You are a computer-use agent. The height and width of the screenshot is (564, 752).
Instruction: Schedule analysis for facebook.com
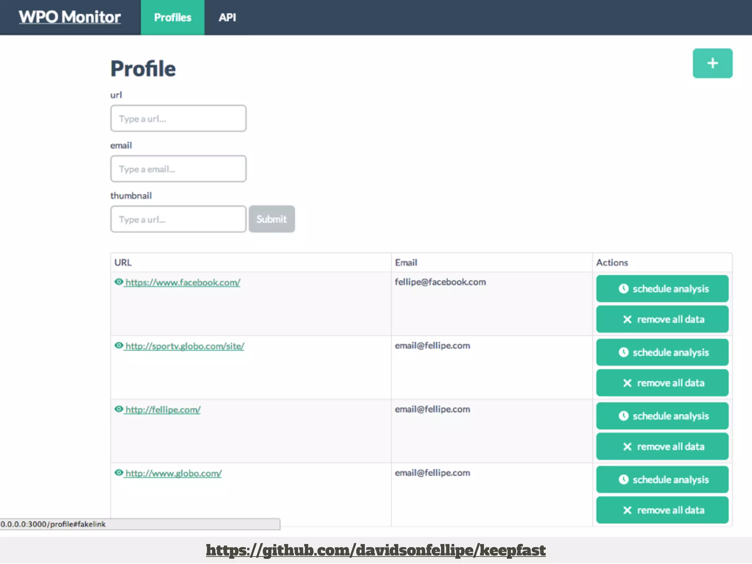point(662,289)
